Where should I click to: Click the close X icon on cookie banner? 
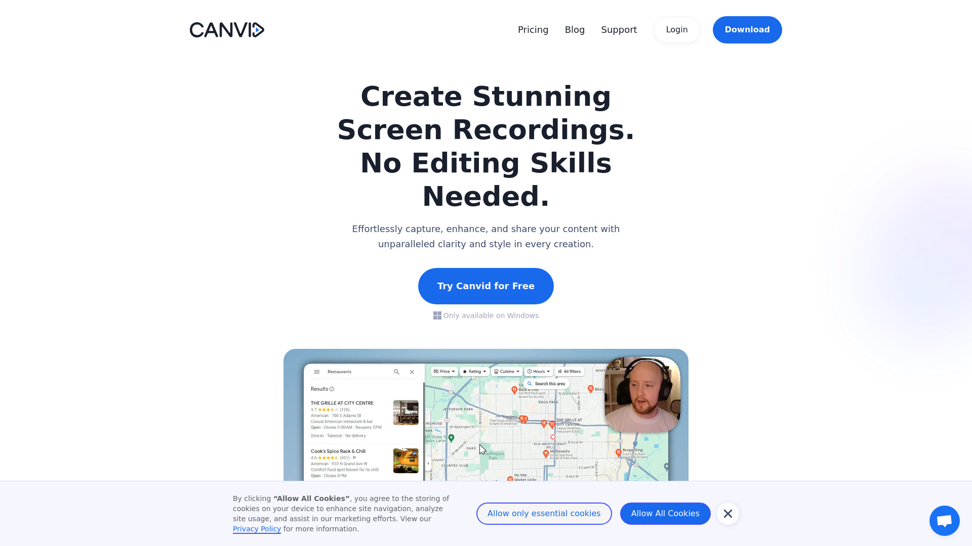(727, 513)
